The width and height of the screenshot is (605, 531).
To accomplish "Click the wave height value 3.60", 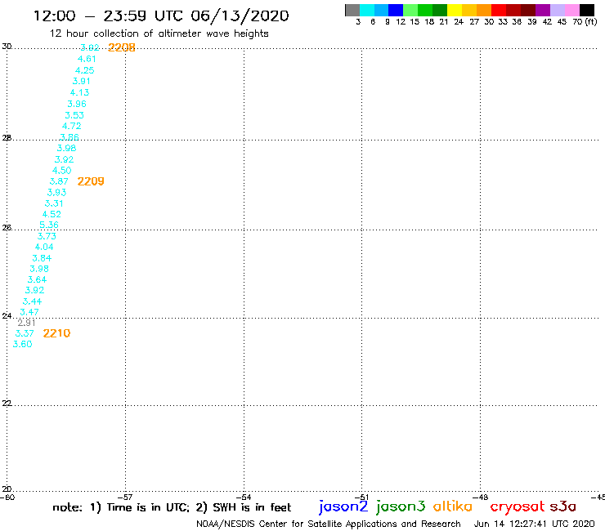I will [22, 344].
